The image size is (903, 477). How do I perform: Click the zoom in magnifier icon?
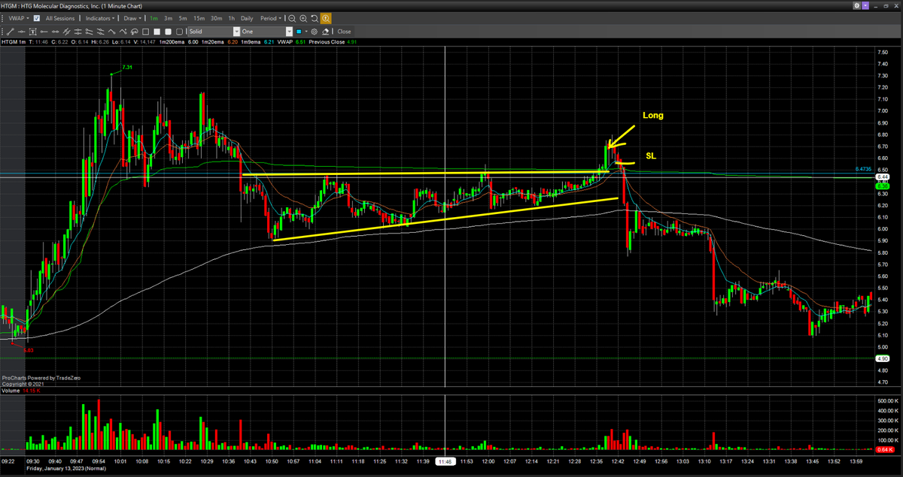tap(303, 17)
